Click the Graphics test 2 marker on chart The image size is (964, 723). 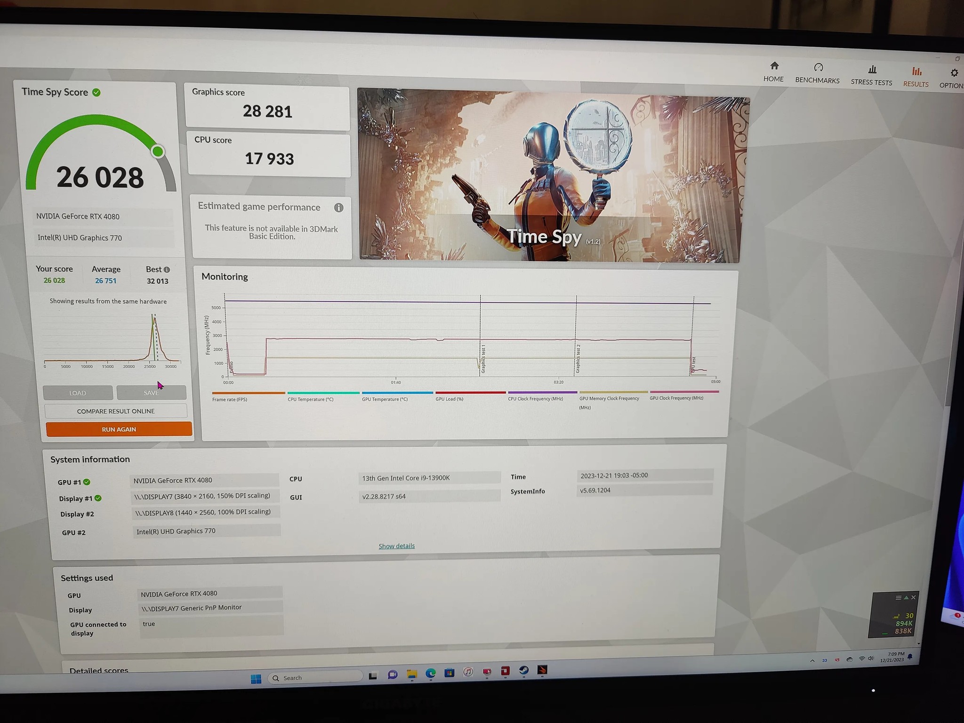click(578, 359)
